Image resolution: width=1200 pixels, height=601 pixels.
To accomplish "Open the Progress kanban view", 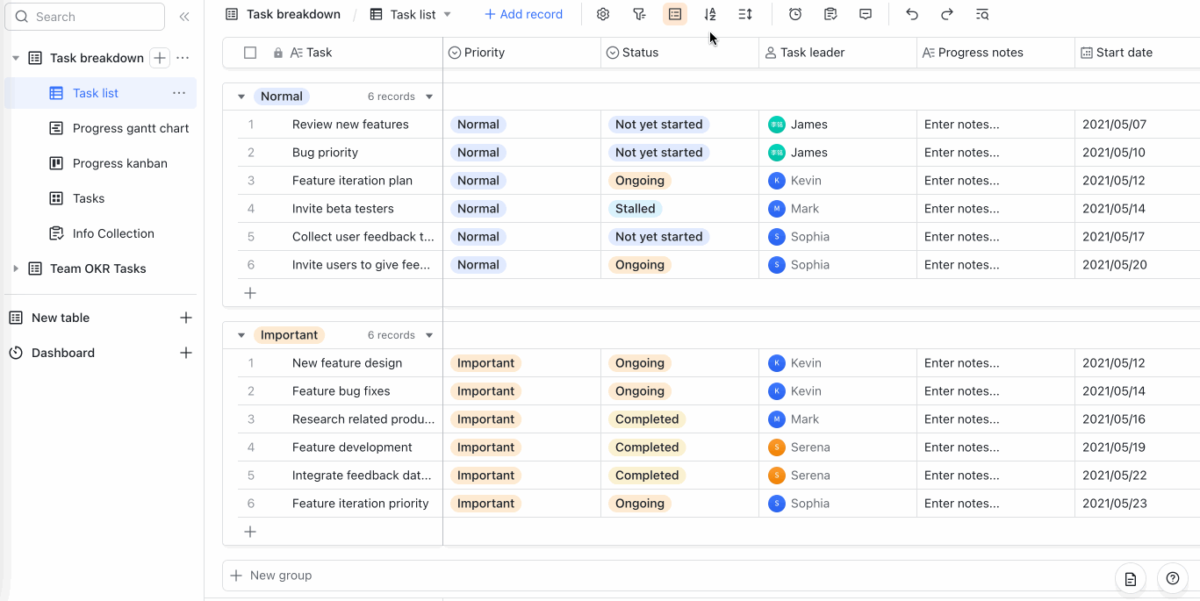I will coord(119,163).
